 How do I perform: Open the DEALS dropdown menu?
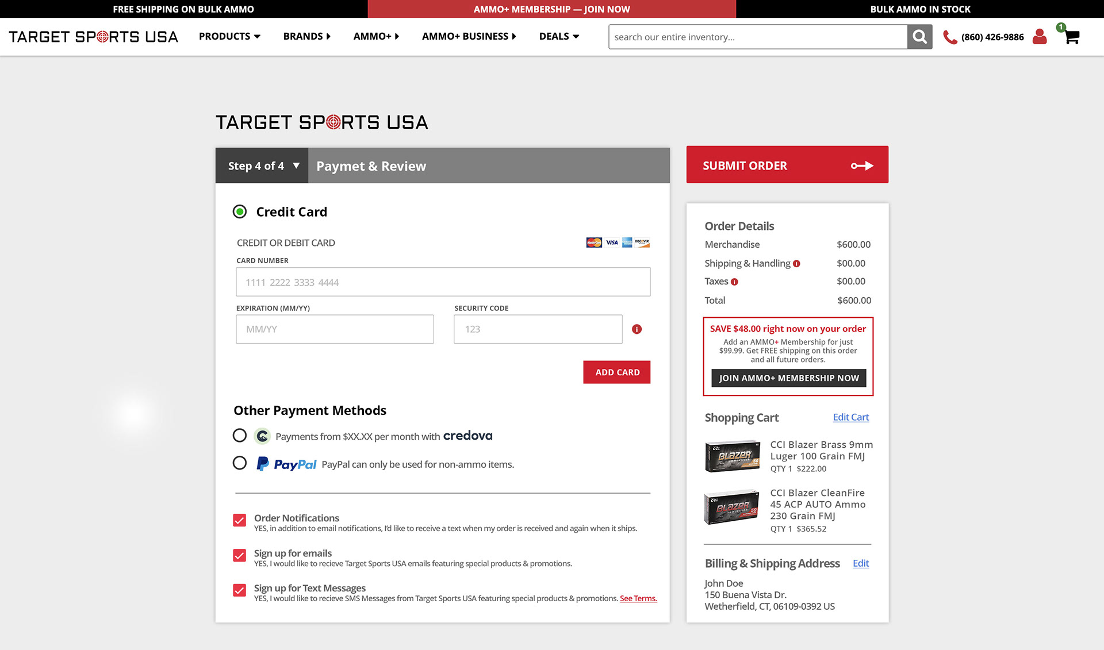(558, 36)
